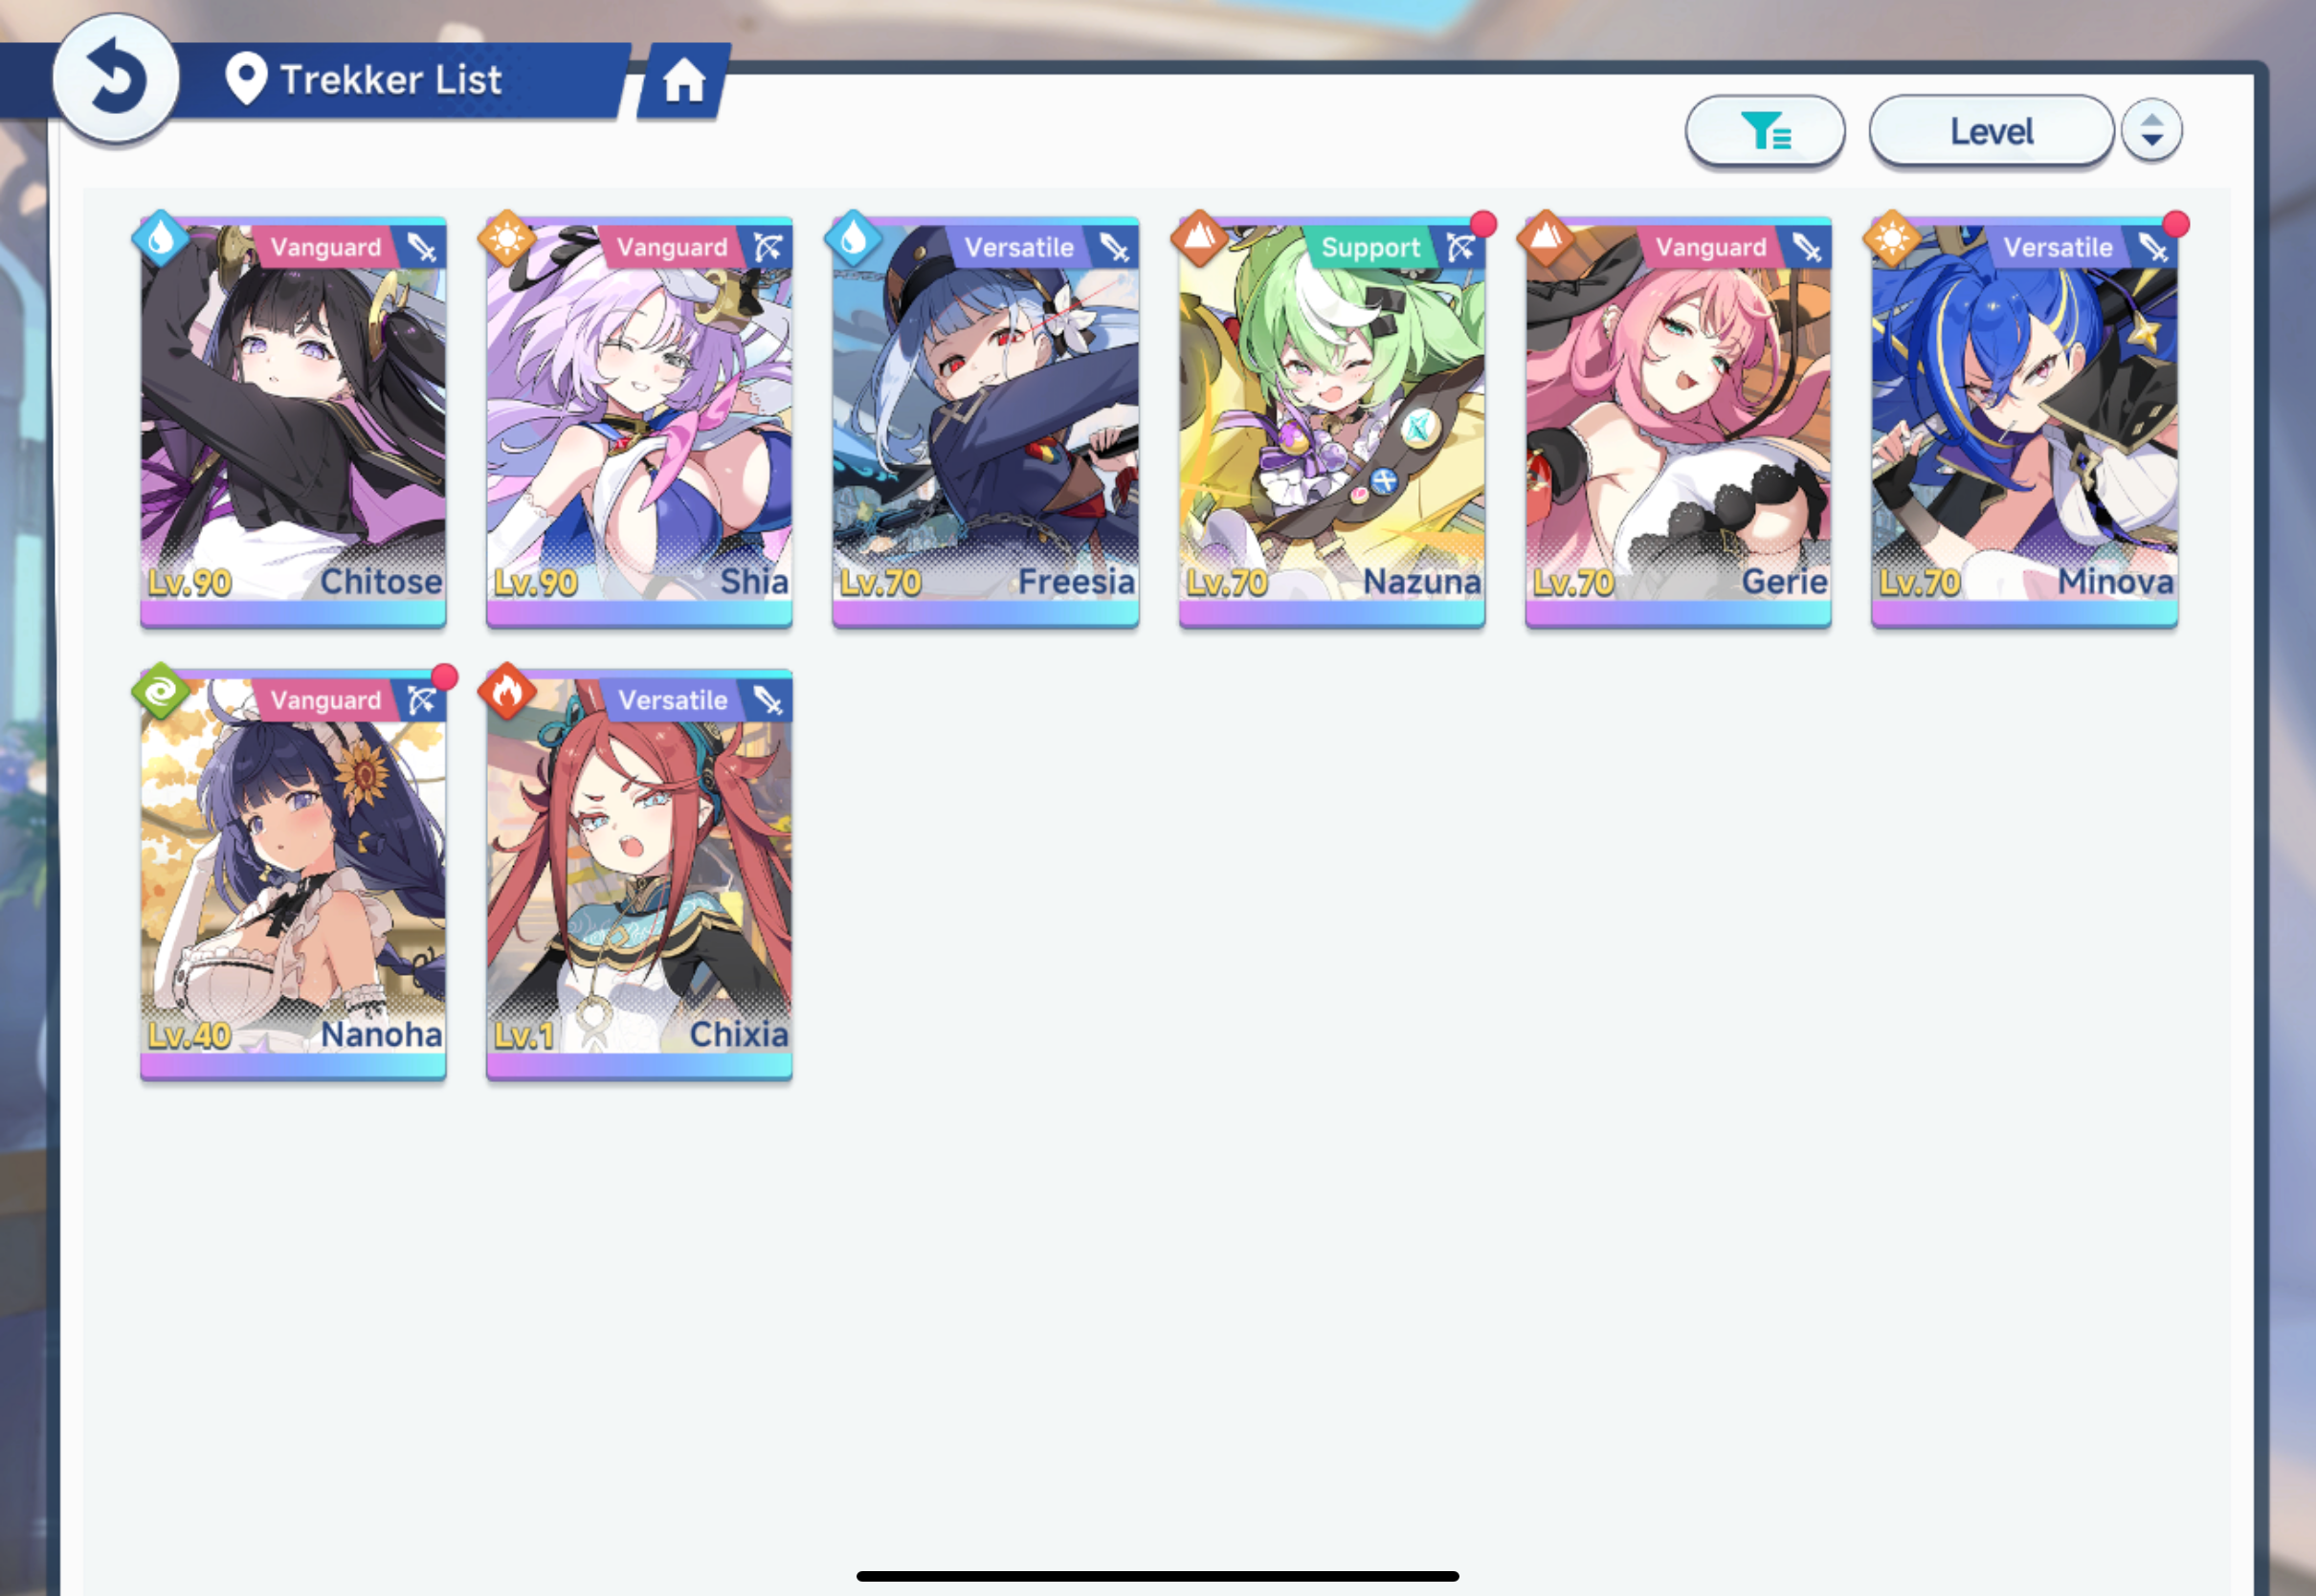Click the red notification dot on Nanoha

pos(445,677)
